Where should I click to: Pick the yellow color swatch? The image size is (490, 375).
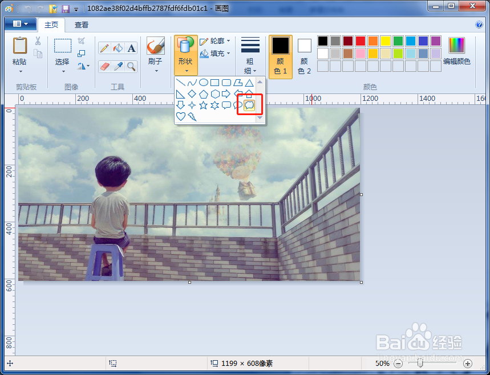click(x=385, y=41)
